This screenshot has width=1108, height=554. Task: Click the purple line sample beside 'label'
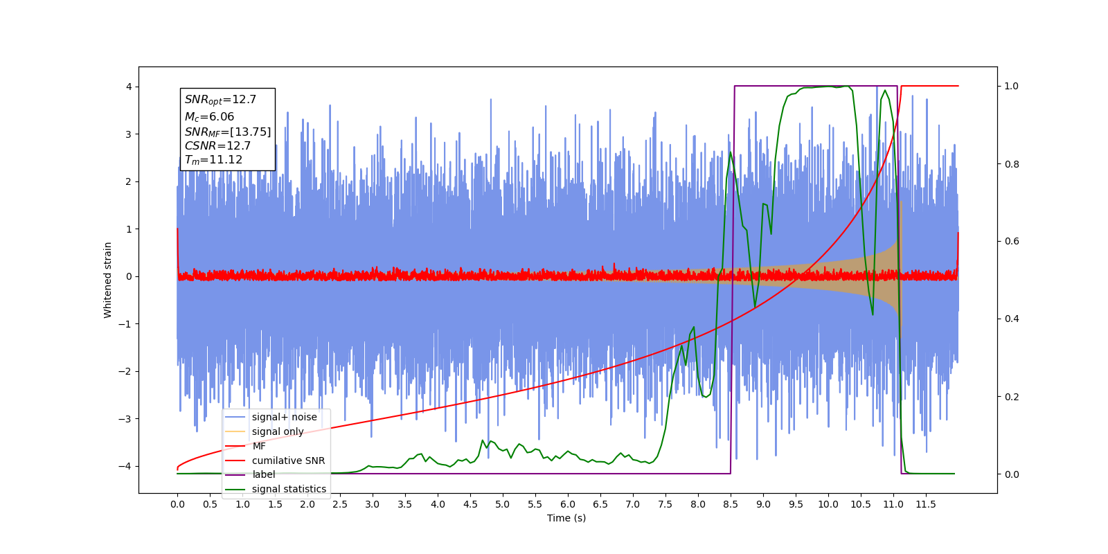[x=235, y=475]
